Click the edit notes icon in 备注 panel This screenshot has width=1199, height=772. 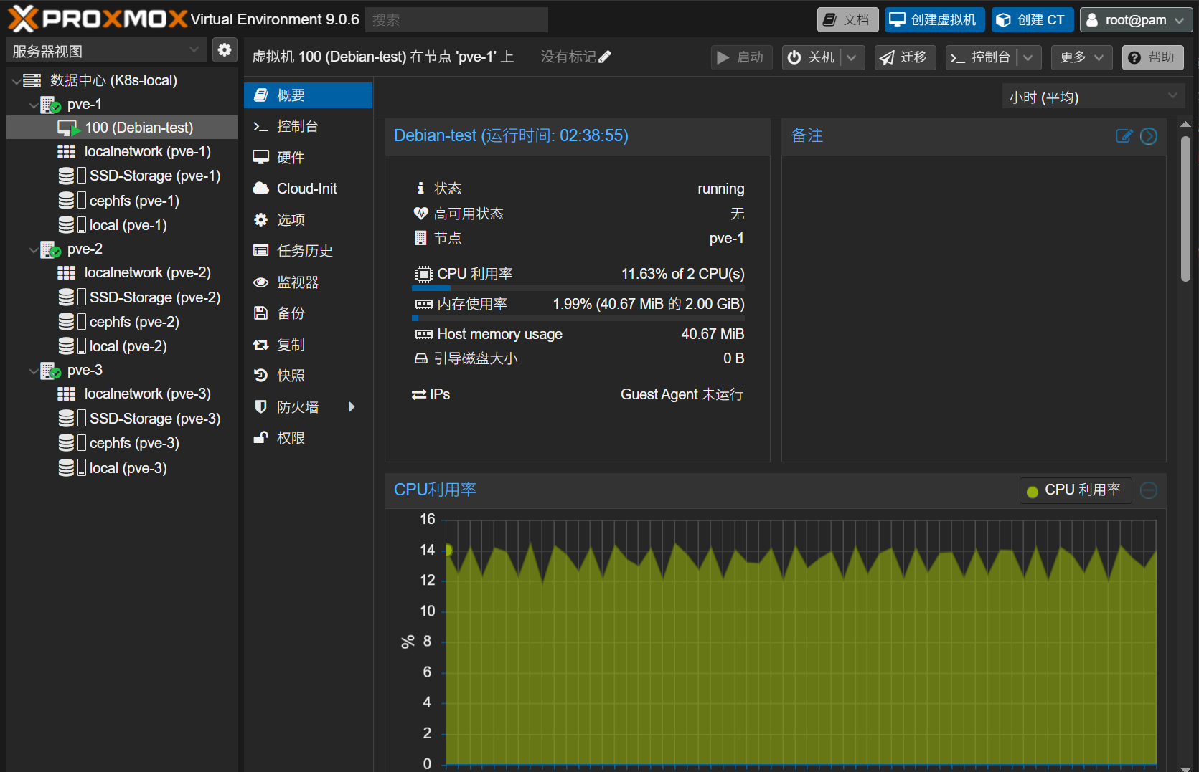tap(1124, 136)
